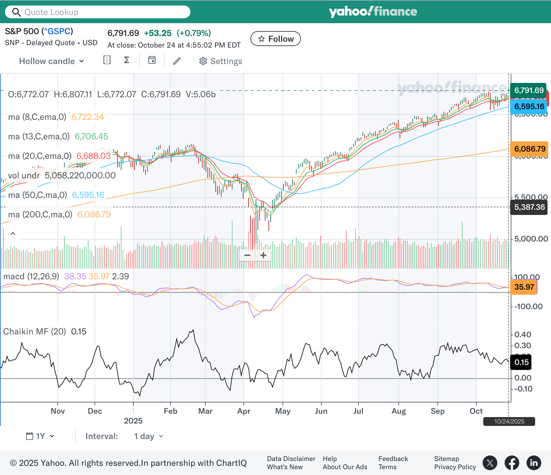This screenshot has height=475, width=551.
Task: Open the Yahoo Finance Facebook page
Action: 512,463
